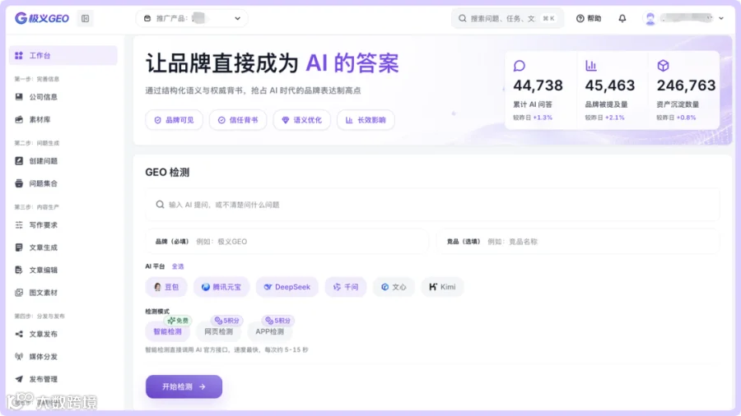Open 帮助 help

click(589, 18)
